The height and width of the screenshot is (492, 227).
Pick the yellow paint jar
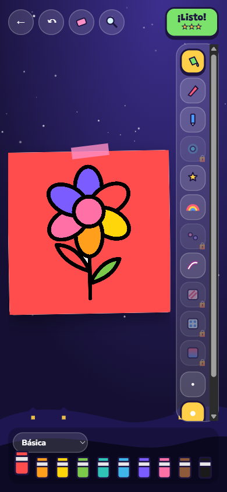coord(62,468)
